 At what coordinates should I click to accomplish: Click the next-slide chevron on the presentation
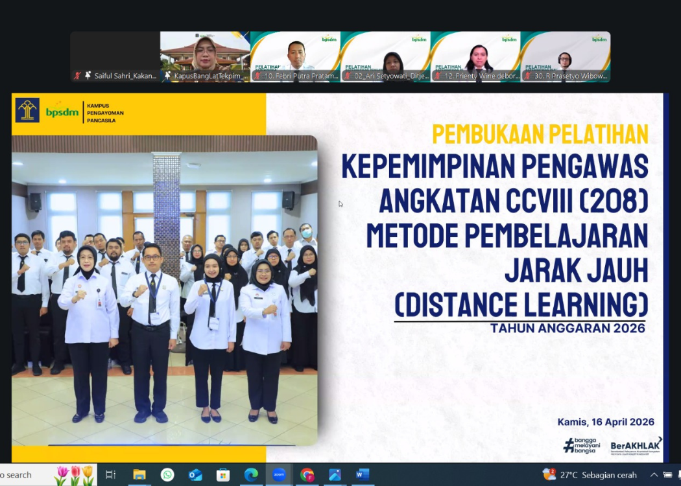[660, 439]
